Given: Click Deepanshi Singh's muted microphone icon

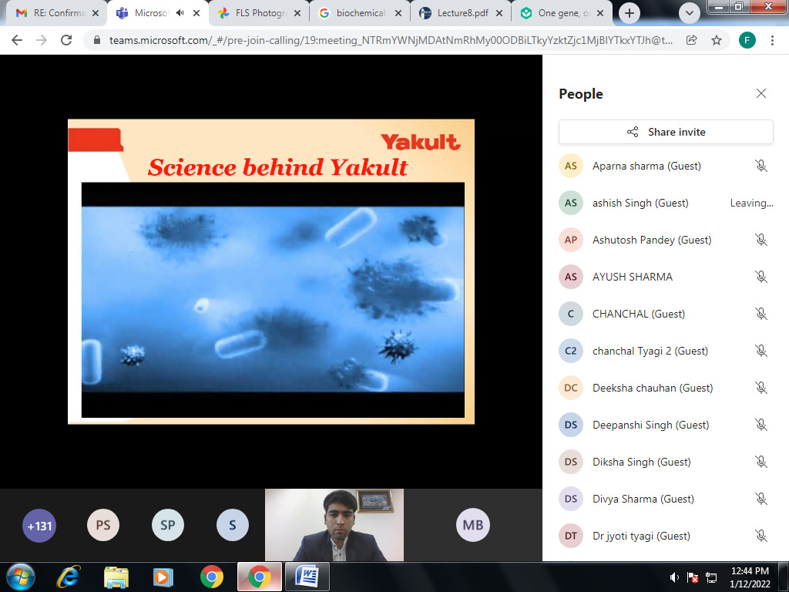Looking at the screenshot, I should tap(760, 425).
